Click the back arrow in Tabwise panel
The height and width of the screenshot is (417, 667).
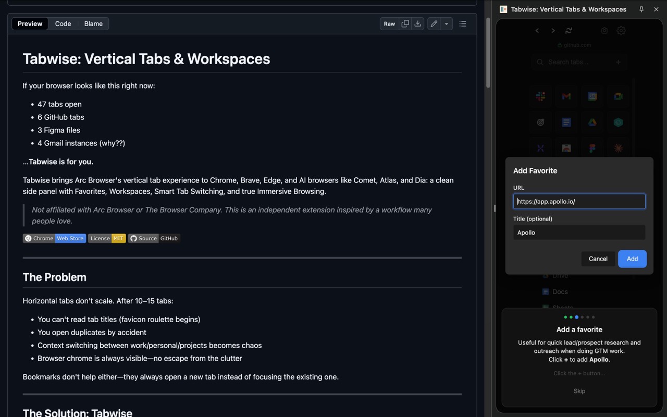click(537, 31)
